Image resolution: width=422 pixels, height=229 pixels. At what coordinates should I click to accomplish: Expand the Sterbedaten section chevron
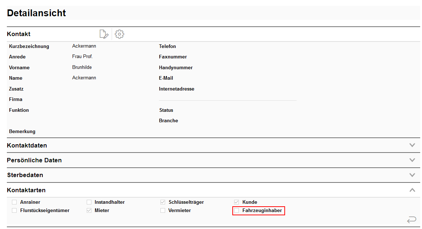click(412, 175)
